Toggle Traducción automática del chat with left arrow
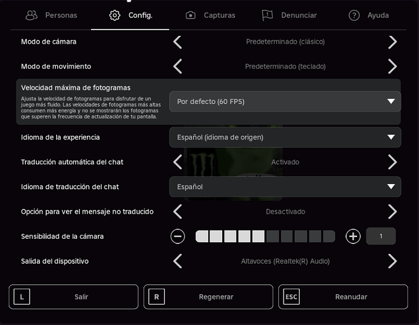Screen dimensions: 419x325 178,162
